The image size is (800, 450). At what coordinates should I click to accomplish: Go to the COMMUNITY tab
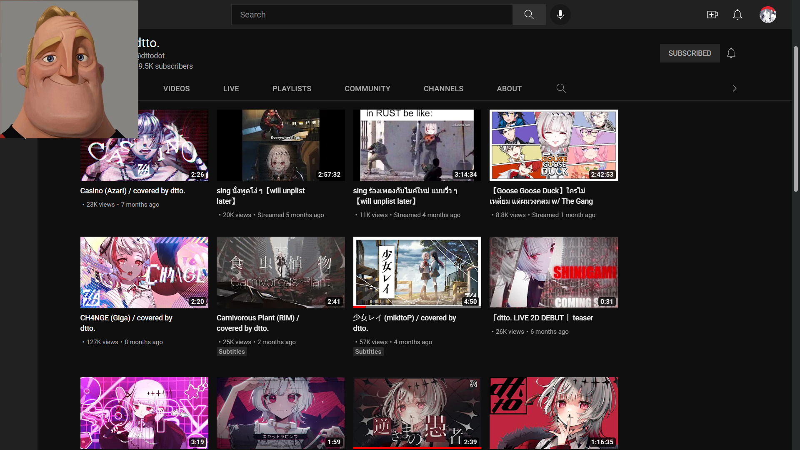(x=367, y=89)
